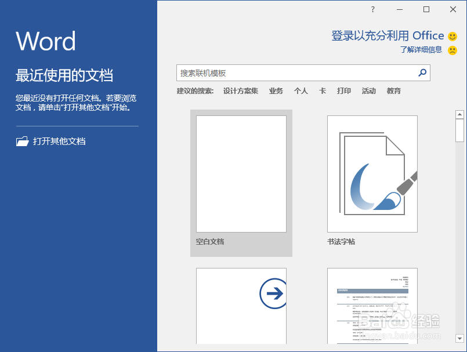This screenshot has height=352, width=467.
Task: Focus the 搜索联机模板 search field
Action: click(x=303, y=73)
